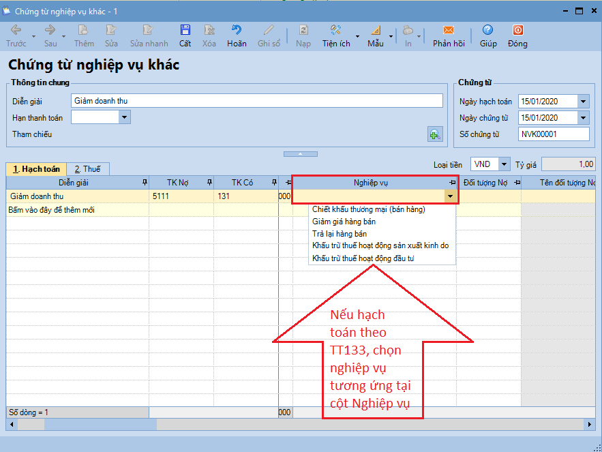Click the Xóa delete icon
The width and height of the screenshot is (602, 452).
(209, 35)
